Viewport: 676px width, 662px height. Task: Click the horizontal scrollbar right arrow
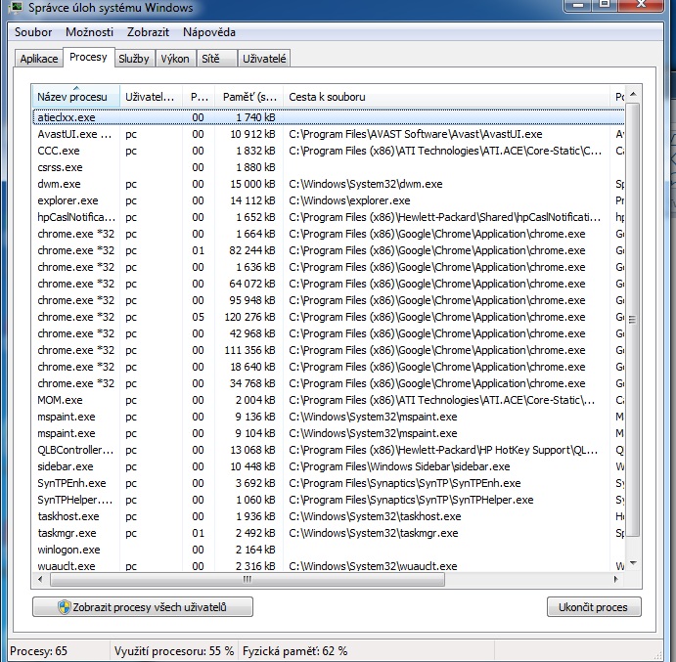(x=616, y=579)
